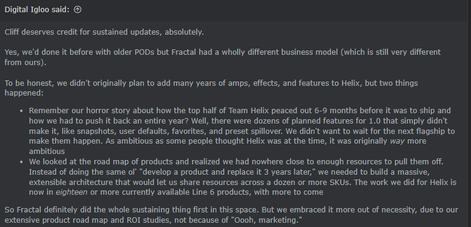Click the text 'We looked at the road map'

pos(84,162)
